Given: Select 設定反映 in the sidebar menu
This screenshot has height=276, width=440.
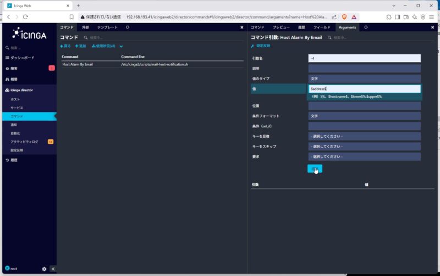Looking at the screenshot, I should (x=17, y=150).
